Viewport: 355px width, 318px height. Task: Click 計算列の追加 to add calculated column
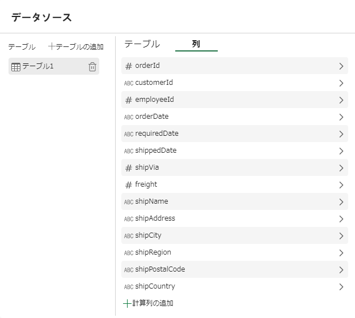149,303
